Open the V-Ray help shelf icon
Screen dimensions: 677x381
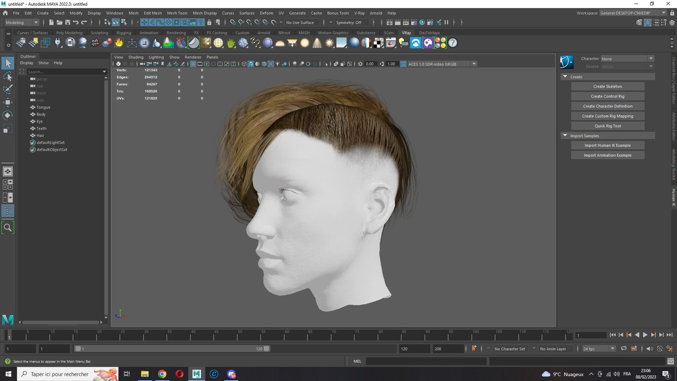453,43
